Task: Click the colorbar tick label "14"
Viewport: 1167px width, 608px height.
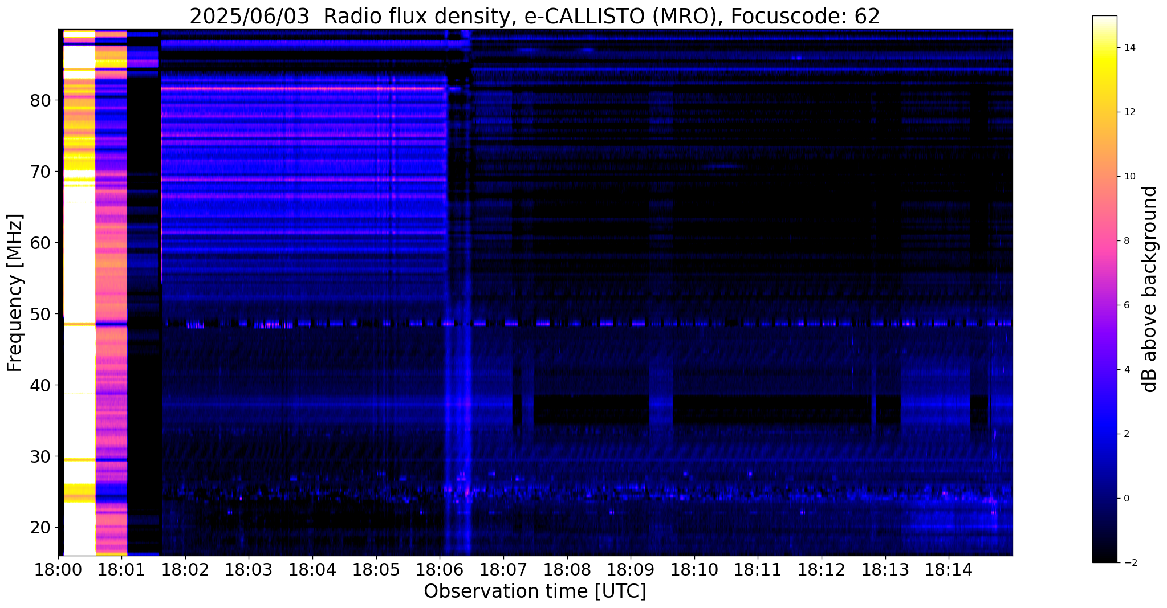Action: (x=1129, y=48)
